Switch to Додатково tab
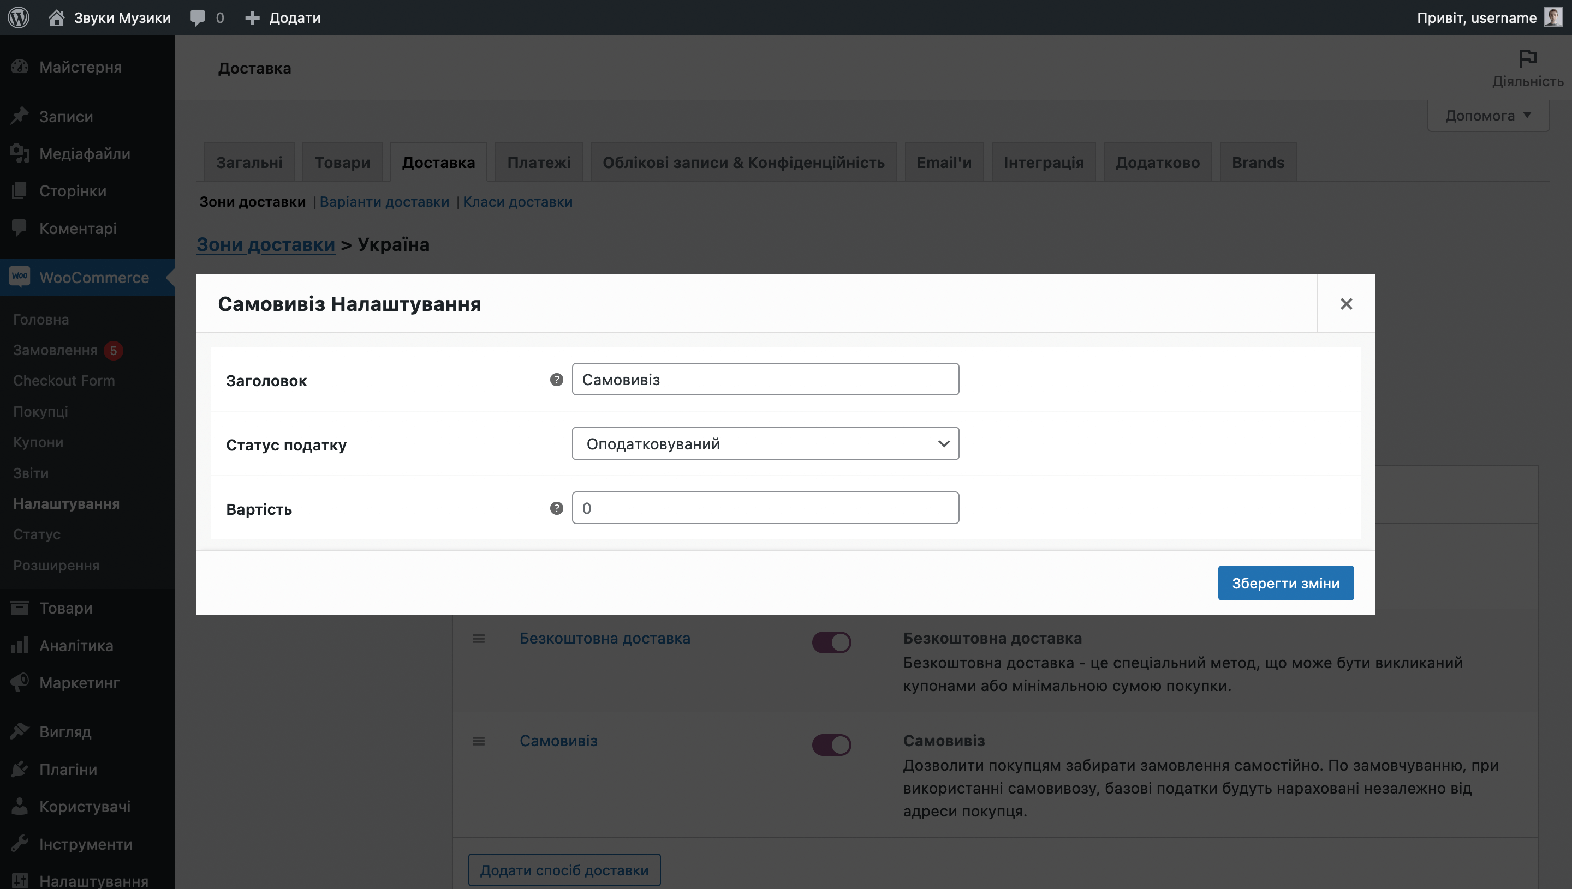1572x889 pixels. [x=1158, y=163]
